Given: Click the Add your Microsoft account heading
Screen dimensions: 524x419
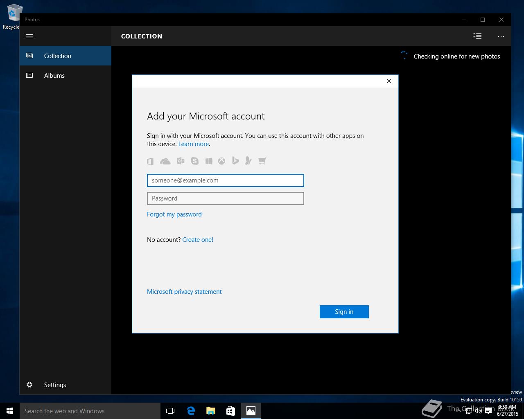Looking at the screenshot, I should coord(206,116).
